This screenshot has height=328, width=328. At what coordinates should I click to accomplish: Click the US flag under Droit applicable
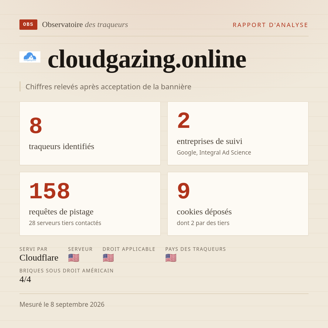tap(108, 258)
